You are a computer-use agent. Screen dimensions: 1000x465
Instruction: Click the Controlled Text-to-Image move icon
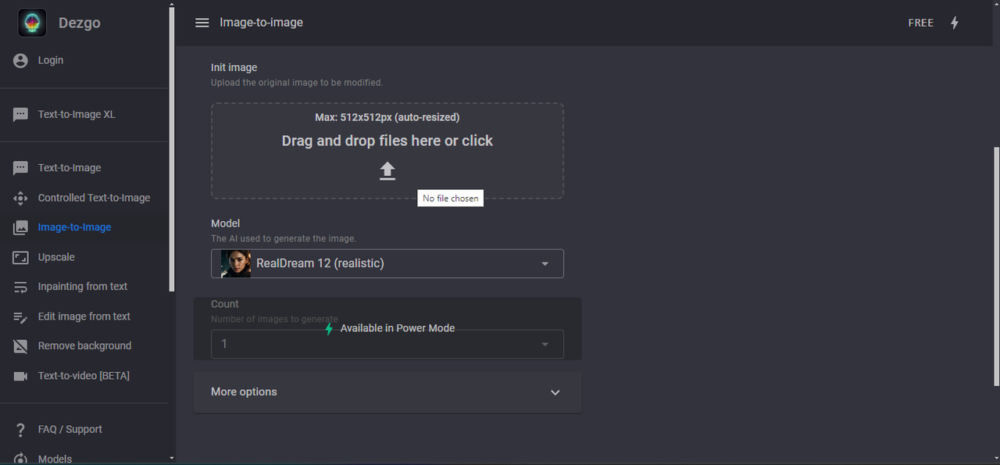[x=21, y=198]
